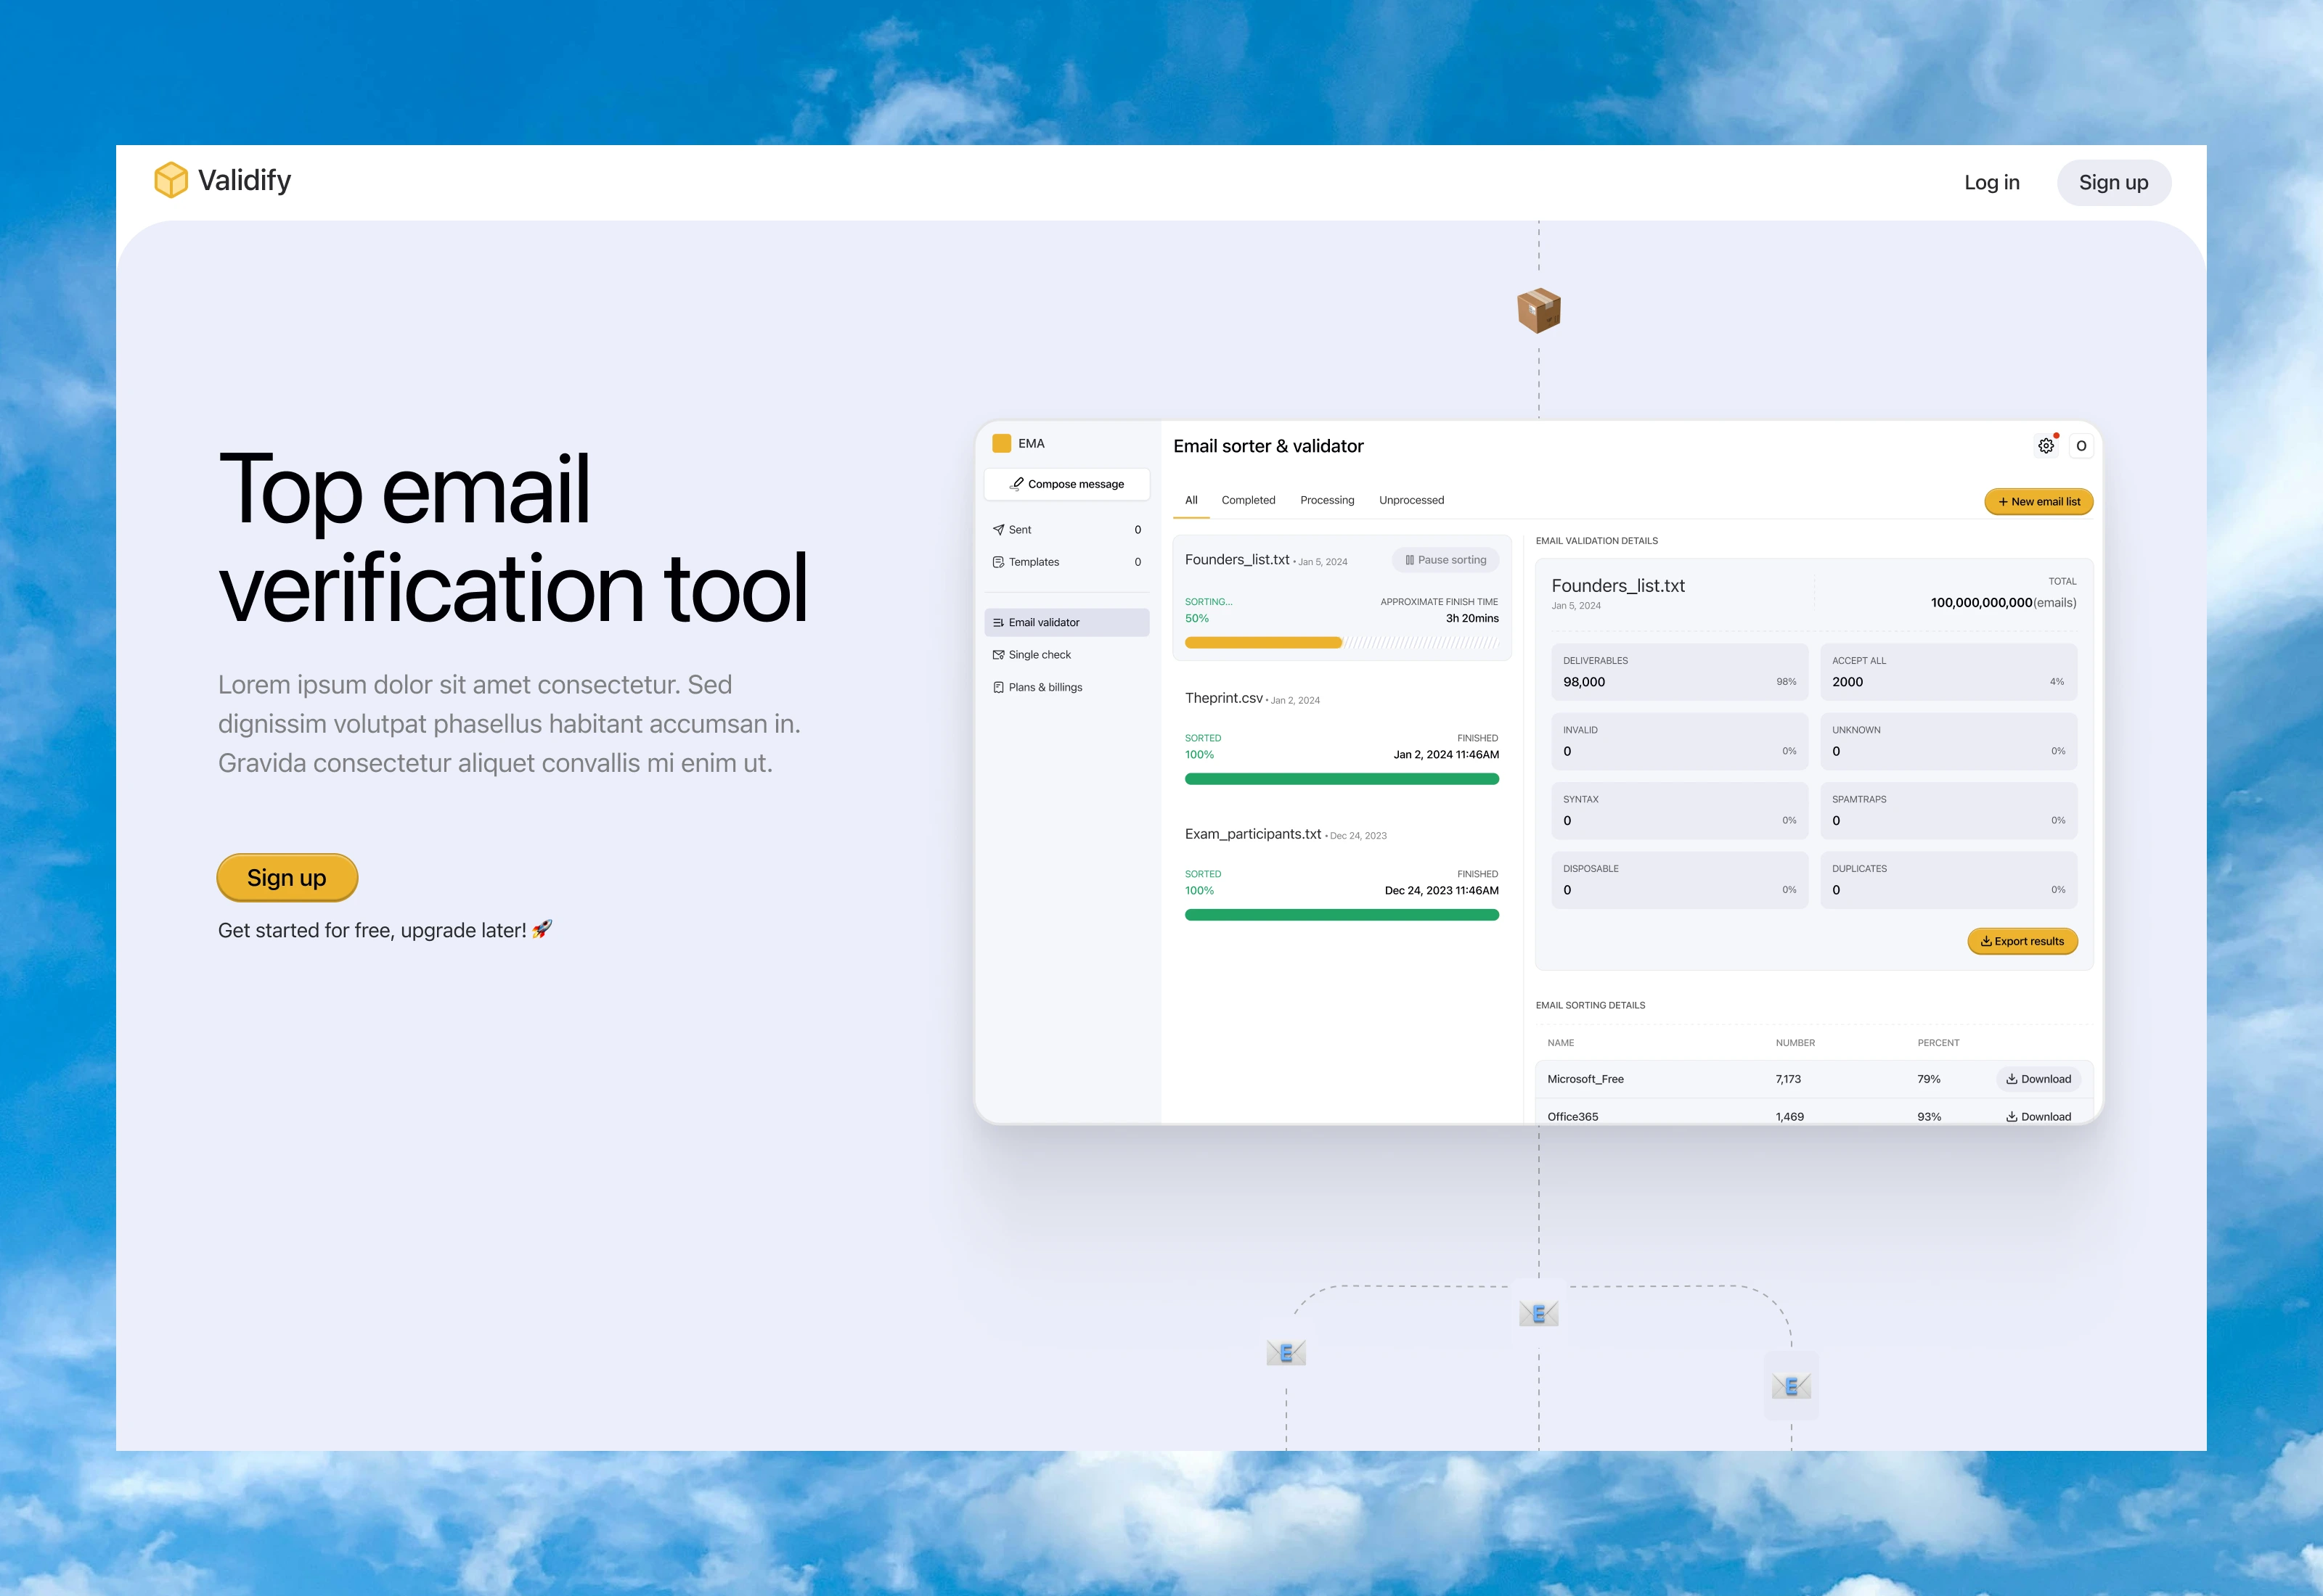Click the yellow EMA logo square
Screen dimensions: 2323x1596
[1002, 443]
